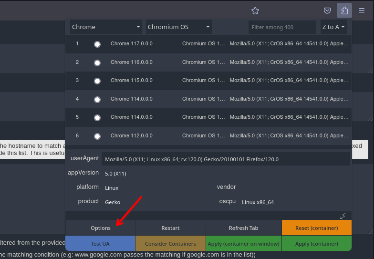Viewport: 374px width, 259px height.
Task: Click the orange Reset (container) button
Action: (x=317, y=228)
